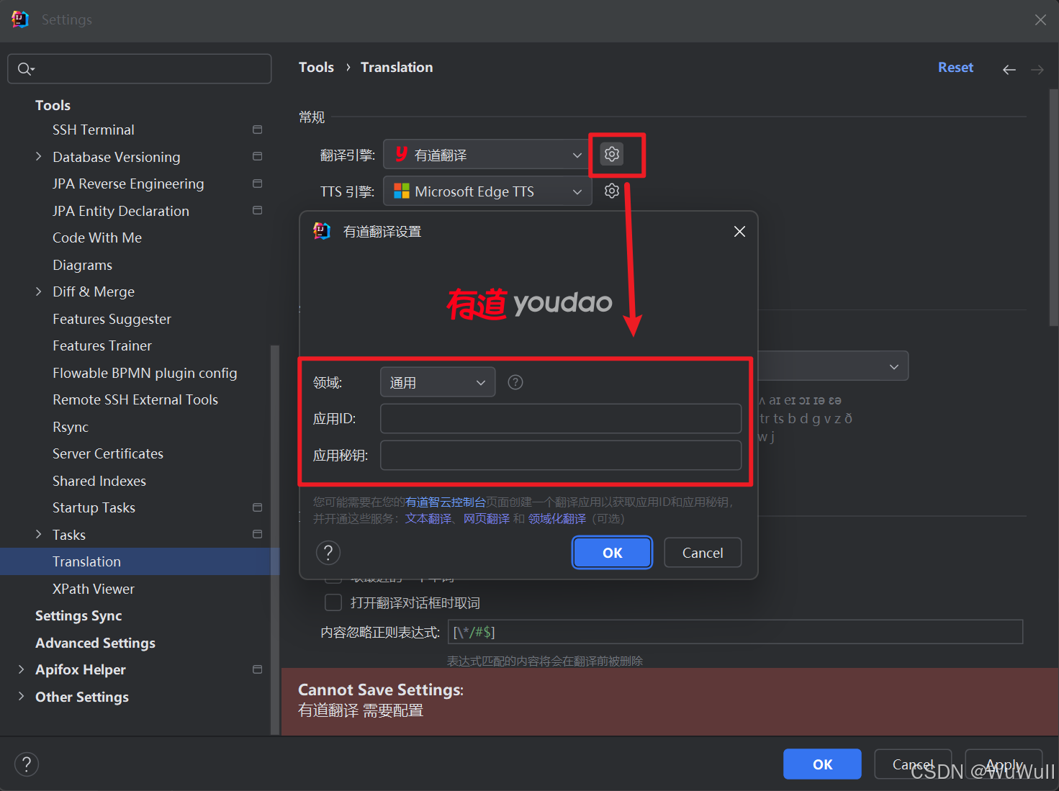Select Diagrams settings page

(x=82, y=265)
